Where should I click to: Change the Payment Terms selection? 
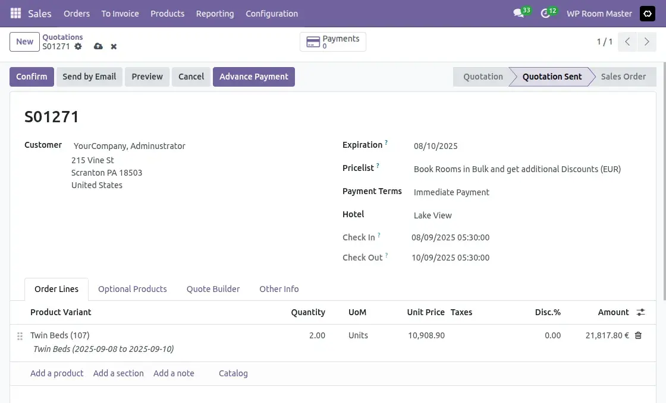click(451, 192)
